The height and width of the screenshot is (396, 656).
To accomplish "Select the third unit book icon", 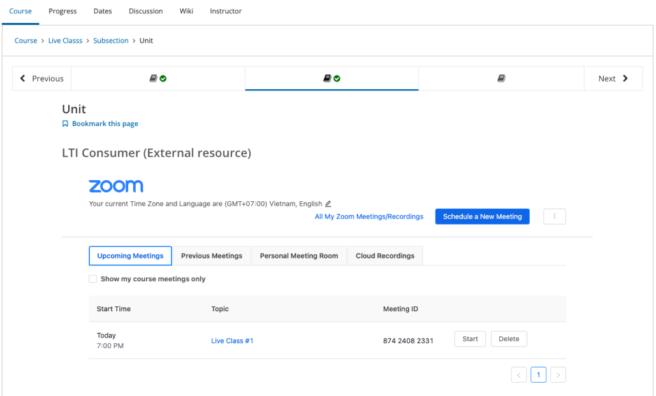I will (x=501, y=78).
